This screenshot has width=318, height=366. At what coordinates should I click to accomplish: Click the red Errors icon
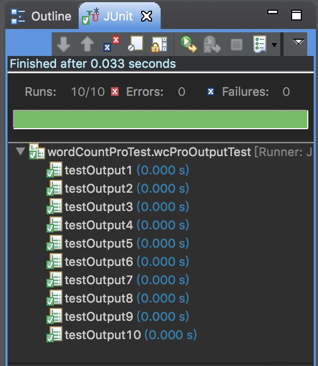115,91
